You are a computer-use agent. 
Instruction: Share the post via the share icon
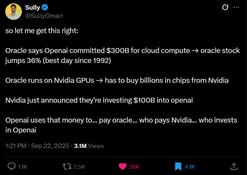pyautogui.click(x=234, y=166)
